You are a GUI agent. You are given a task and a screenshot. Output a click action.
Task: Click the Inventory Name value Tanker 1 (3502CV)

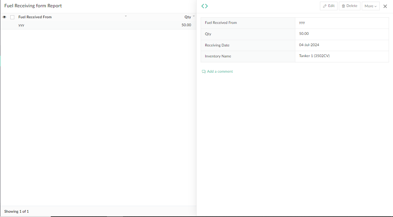pyautogui.click(x=314, y=56)
